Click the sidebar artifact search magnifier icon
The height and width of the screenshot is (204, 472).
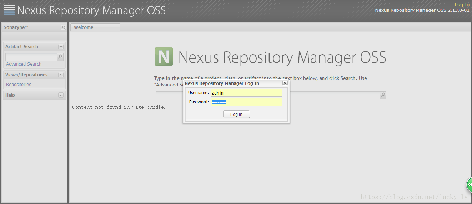click(x=60, y=57)
